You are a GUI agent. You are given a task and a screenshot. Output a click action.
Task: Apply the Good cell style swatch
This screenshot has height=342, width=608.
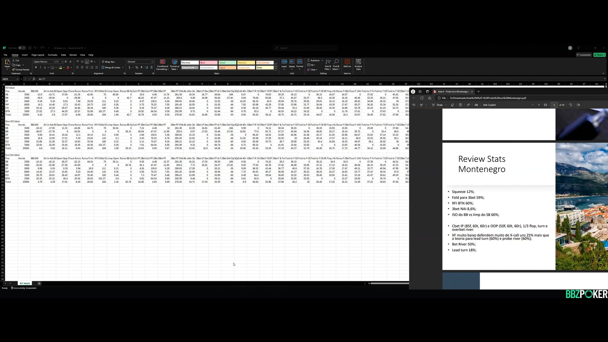pos(227,63)
